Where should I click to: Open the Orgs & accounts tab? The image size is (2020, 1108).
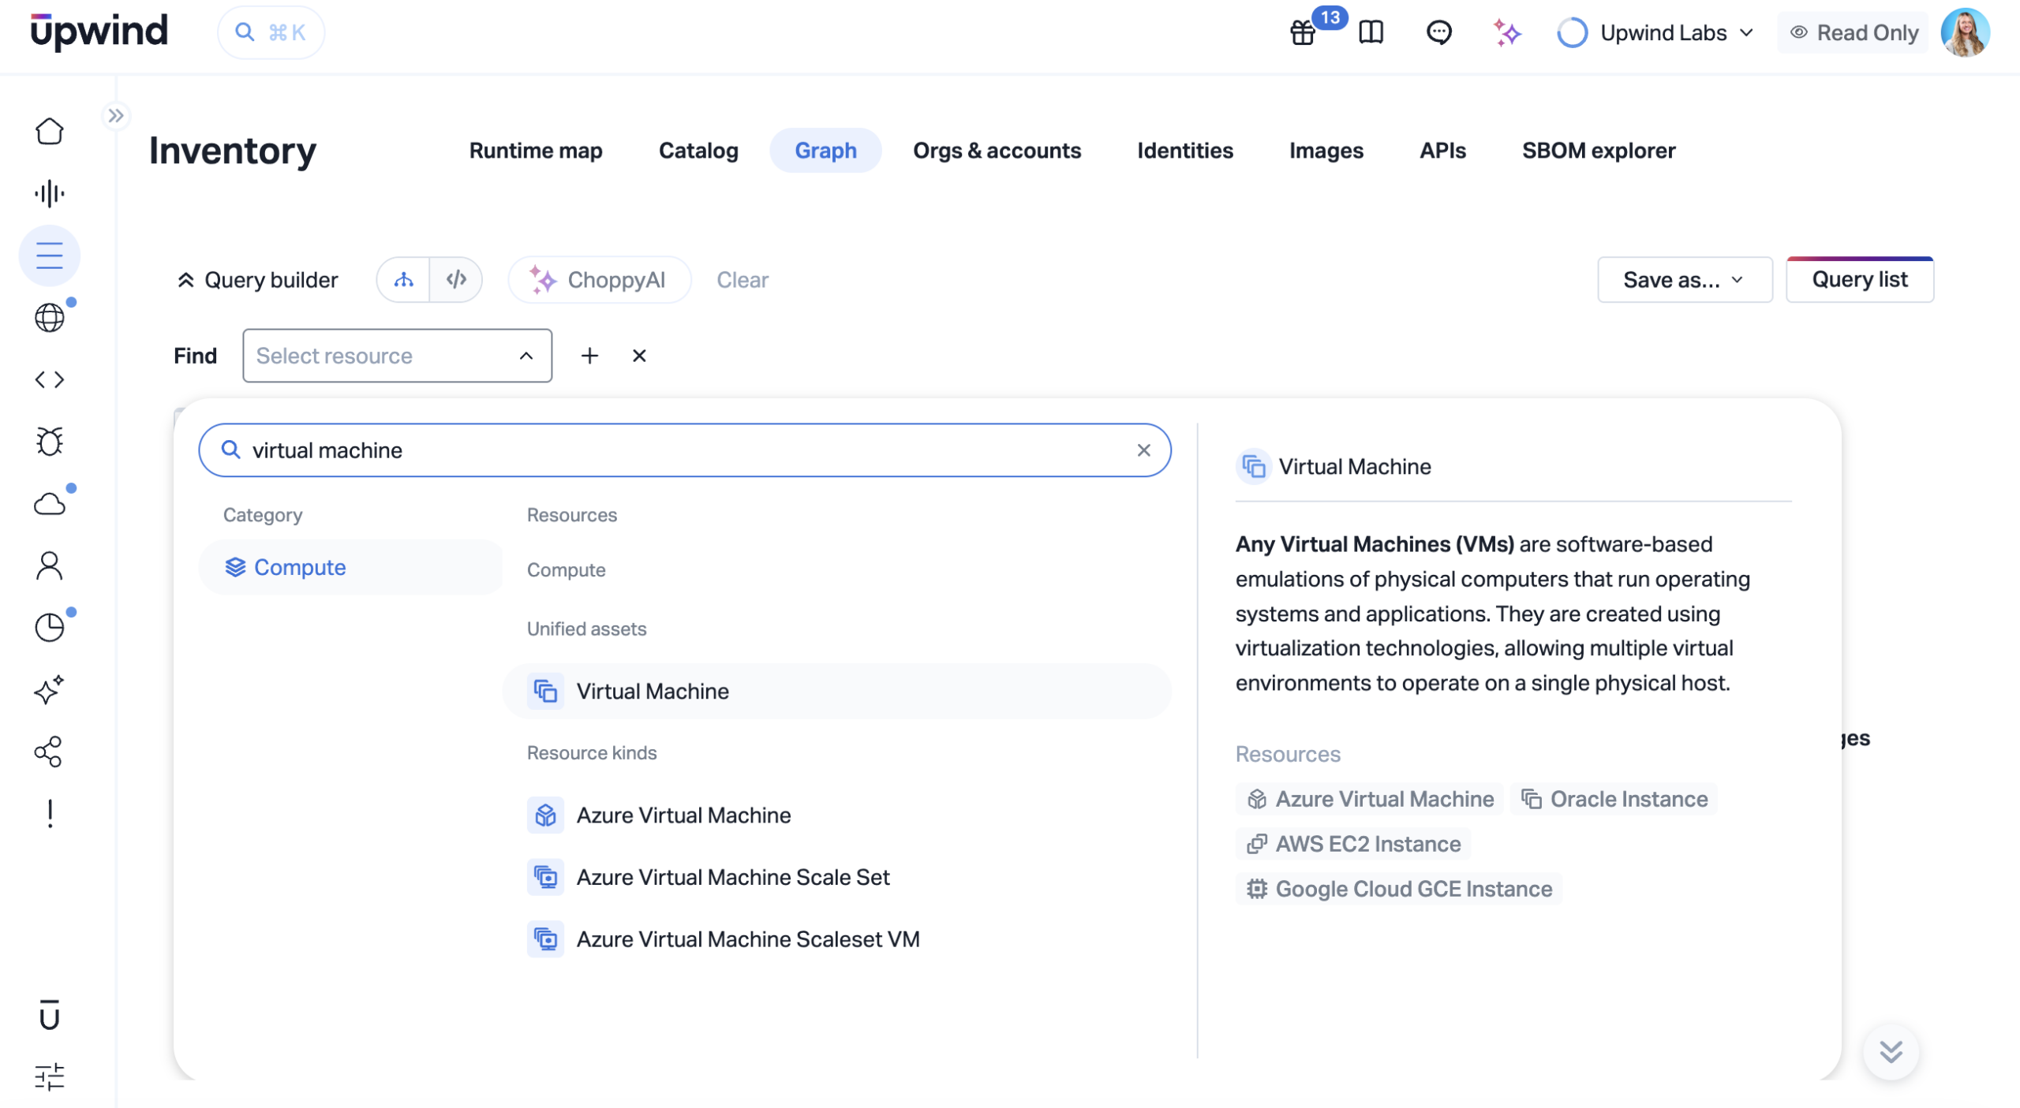(997, 150)
